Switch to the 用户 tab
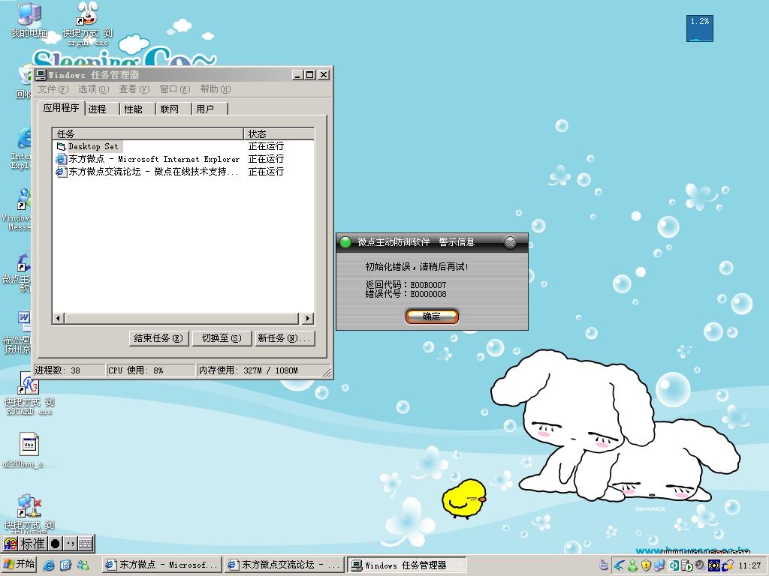The image size is (769, 576). pos(210,109)
